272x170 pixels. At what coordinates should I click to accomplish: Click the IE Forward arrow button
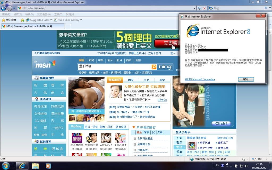click(x=9, y=8)
